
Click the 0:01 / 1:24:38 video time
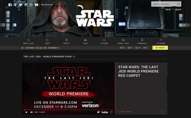tap(40, 112)
